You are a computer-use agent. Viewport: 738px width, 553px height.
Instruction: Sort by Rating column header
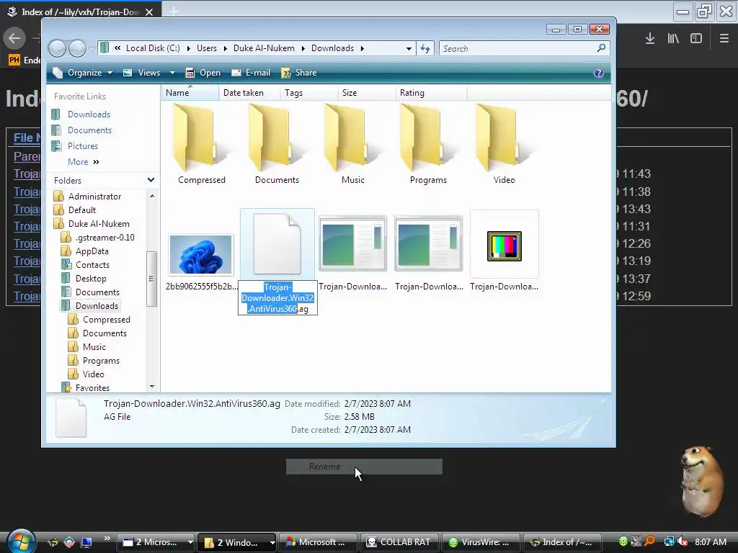[431, 93]
